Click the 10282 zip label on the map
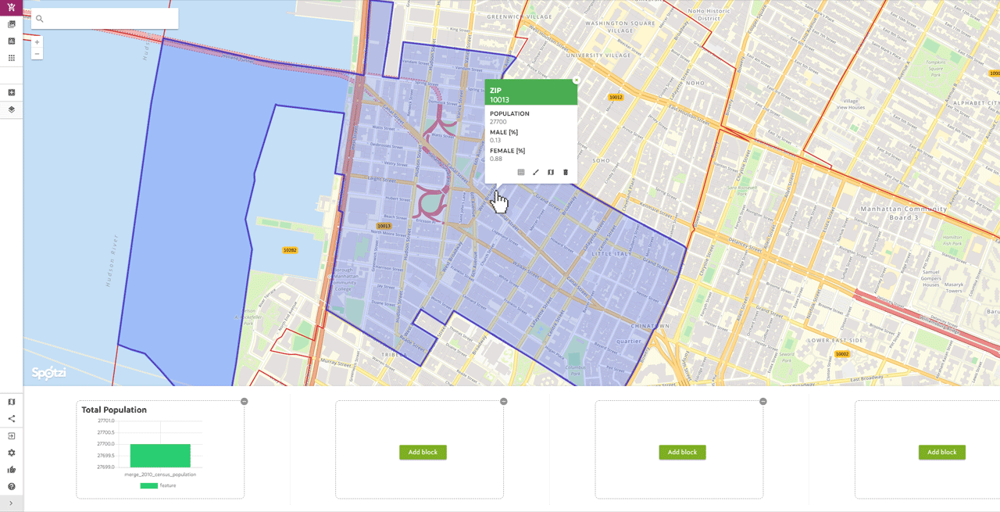This screenshot has width=1000, height=512. (290, 250)
